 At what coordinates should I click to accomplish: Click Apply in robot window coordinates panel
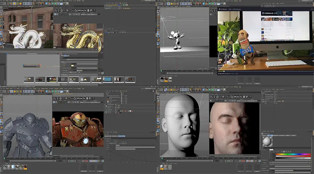pos(100,171)
